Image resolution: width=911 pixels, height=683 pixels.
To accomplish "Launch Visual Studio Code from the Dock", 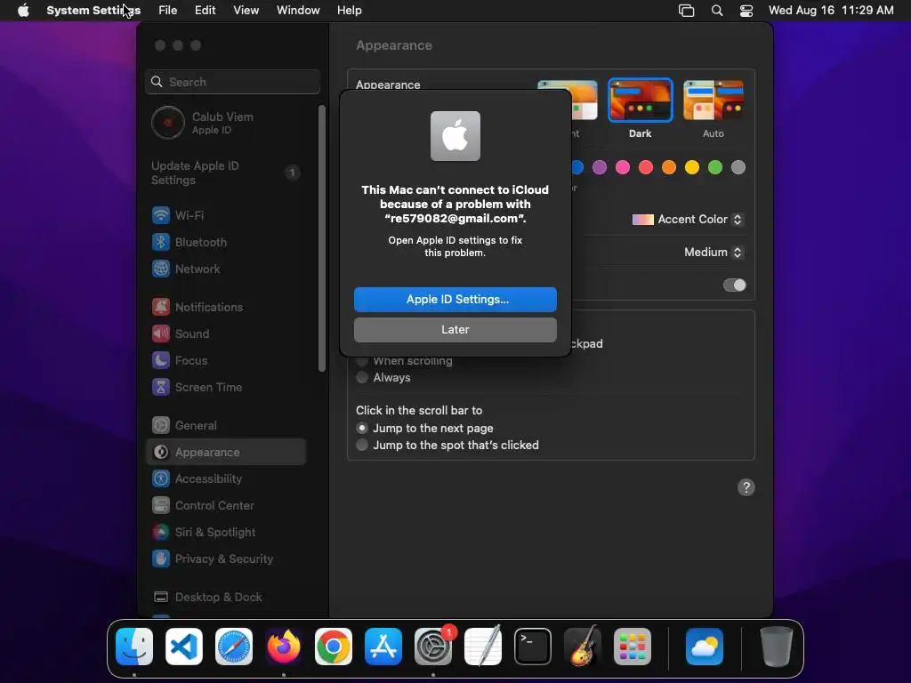I will coord(184,647).
